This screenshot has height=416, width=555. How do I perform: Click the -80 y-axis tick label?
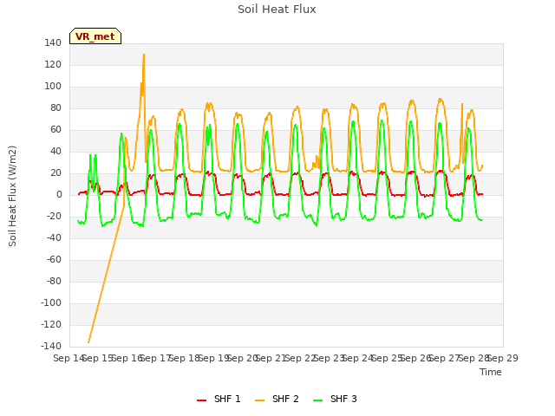click(x=54, y=281)
